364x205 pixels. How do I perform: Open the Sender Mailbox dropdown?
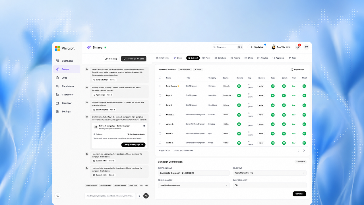[x=194, y=185]
